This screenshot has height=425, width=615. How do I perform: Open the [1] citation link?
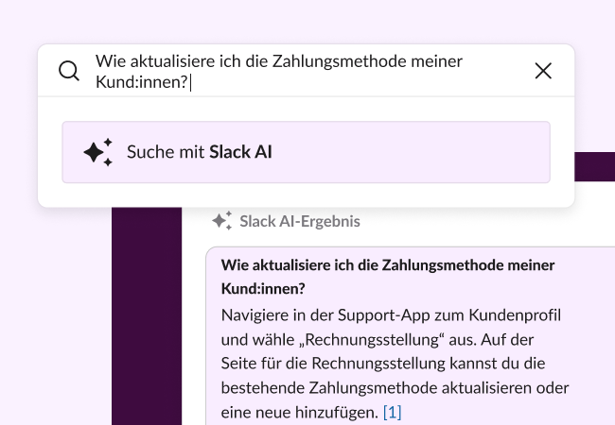point(393,413)
